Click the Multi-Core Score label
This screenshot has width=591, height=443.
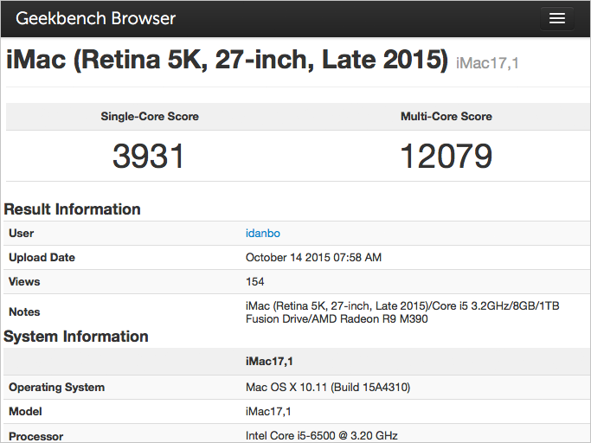(x=446, y=117)
